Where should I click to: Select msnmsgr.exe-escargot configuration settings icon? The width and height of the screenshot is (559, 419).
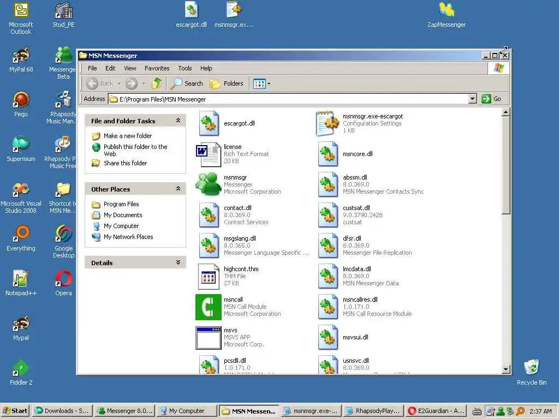pos(328,123)
